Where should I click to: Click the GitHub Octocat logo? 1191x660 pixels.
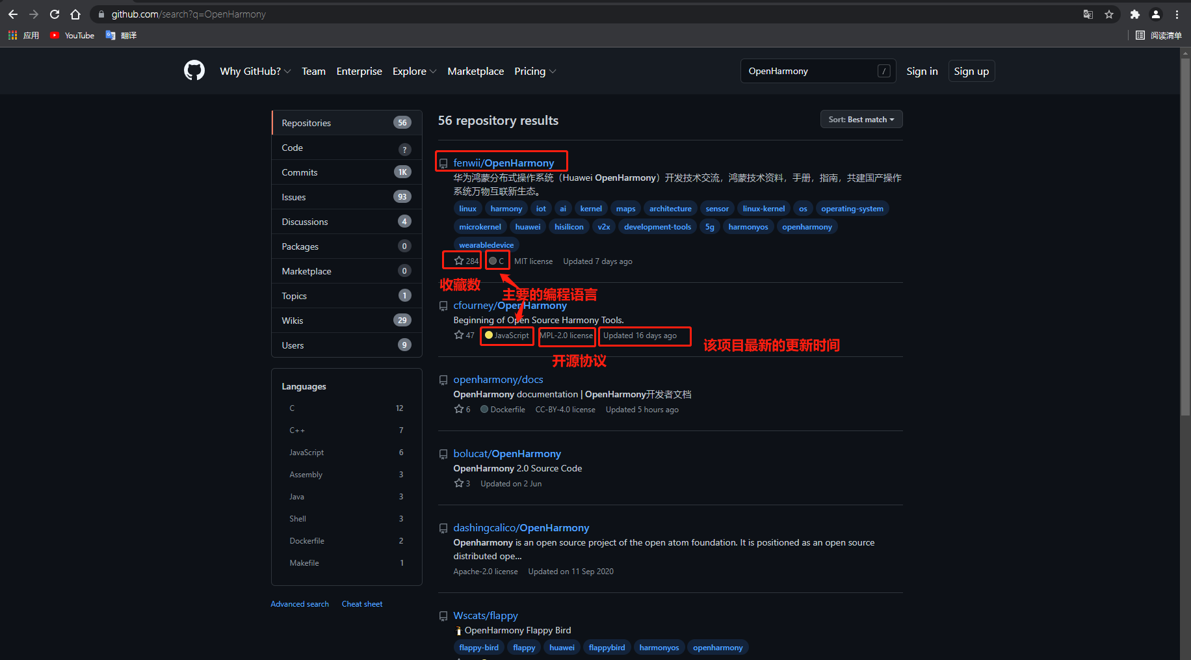tap(194, 70)
